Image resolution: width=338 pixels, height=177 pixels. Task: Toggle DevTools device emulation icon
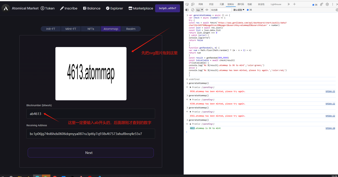193,4
